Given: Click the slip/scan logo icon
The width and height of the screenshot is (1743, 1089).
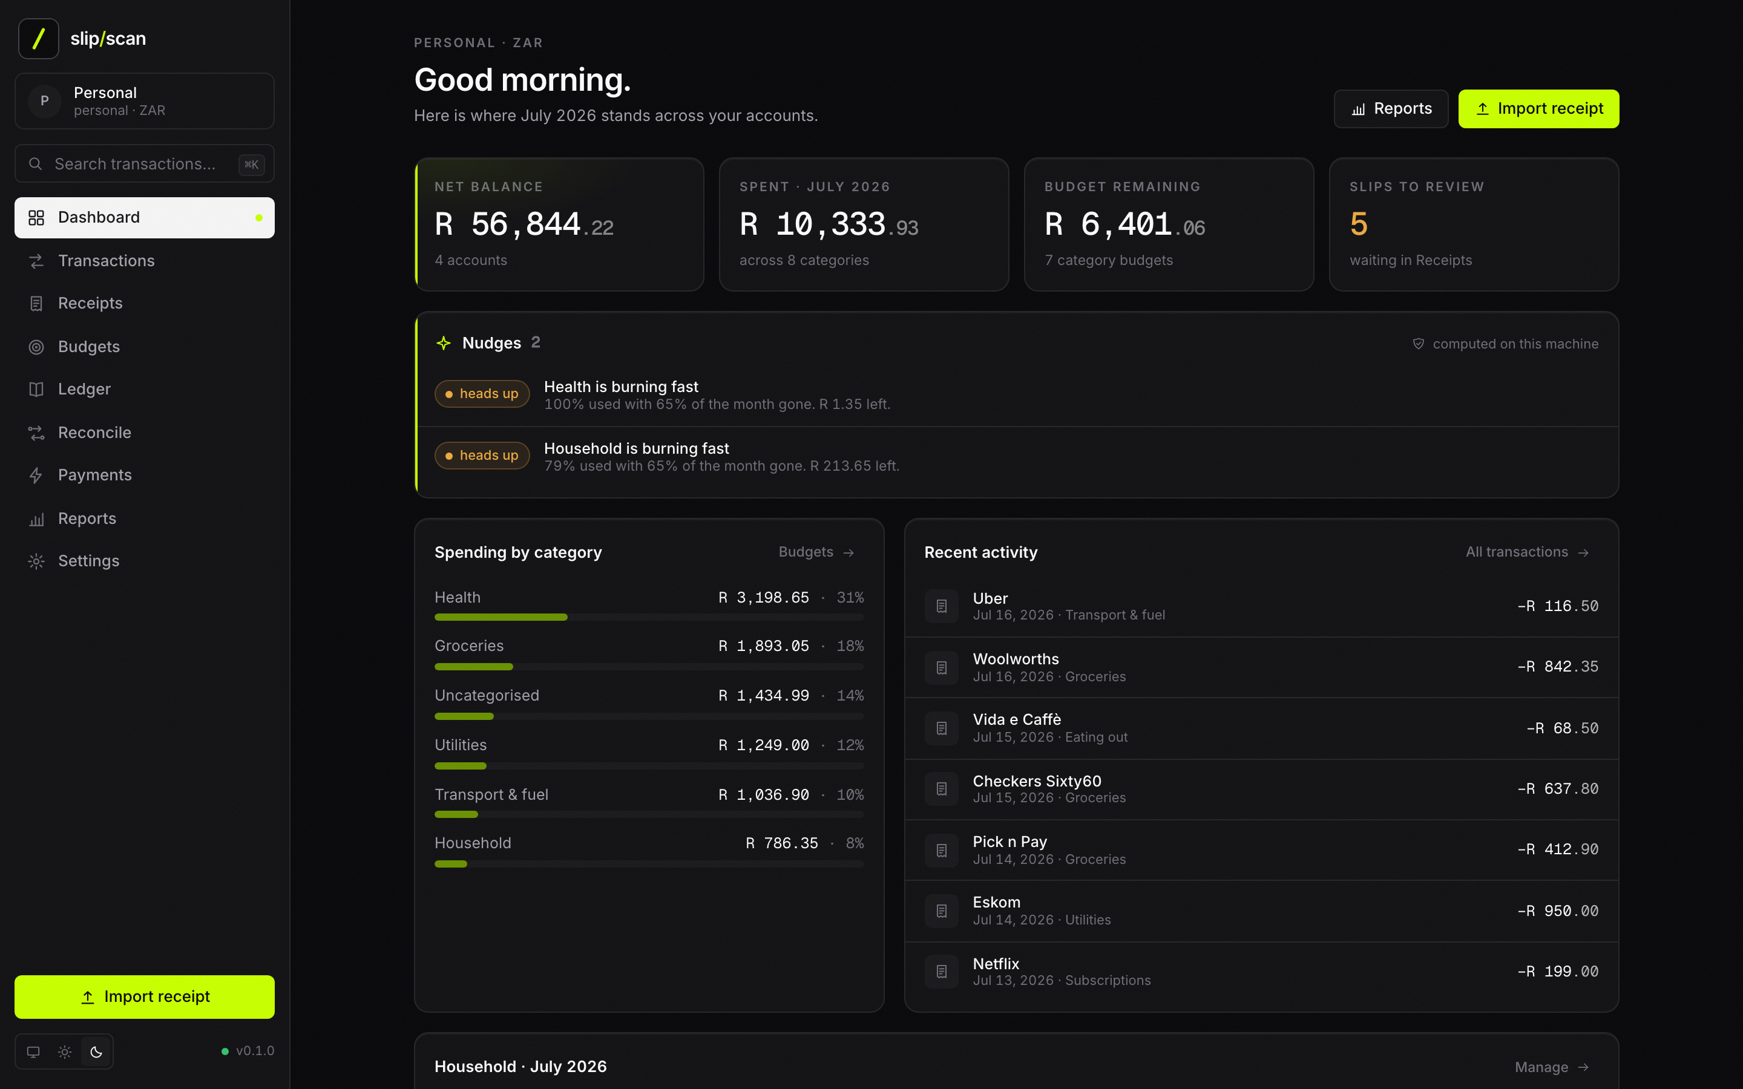Looking at the screenshot, I should pyautogui.click(x=38, y=38).
